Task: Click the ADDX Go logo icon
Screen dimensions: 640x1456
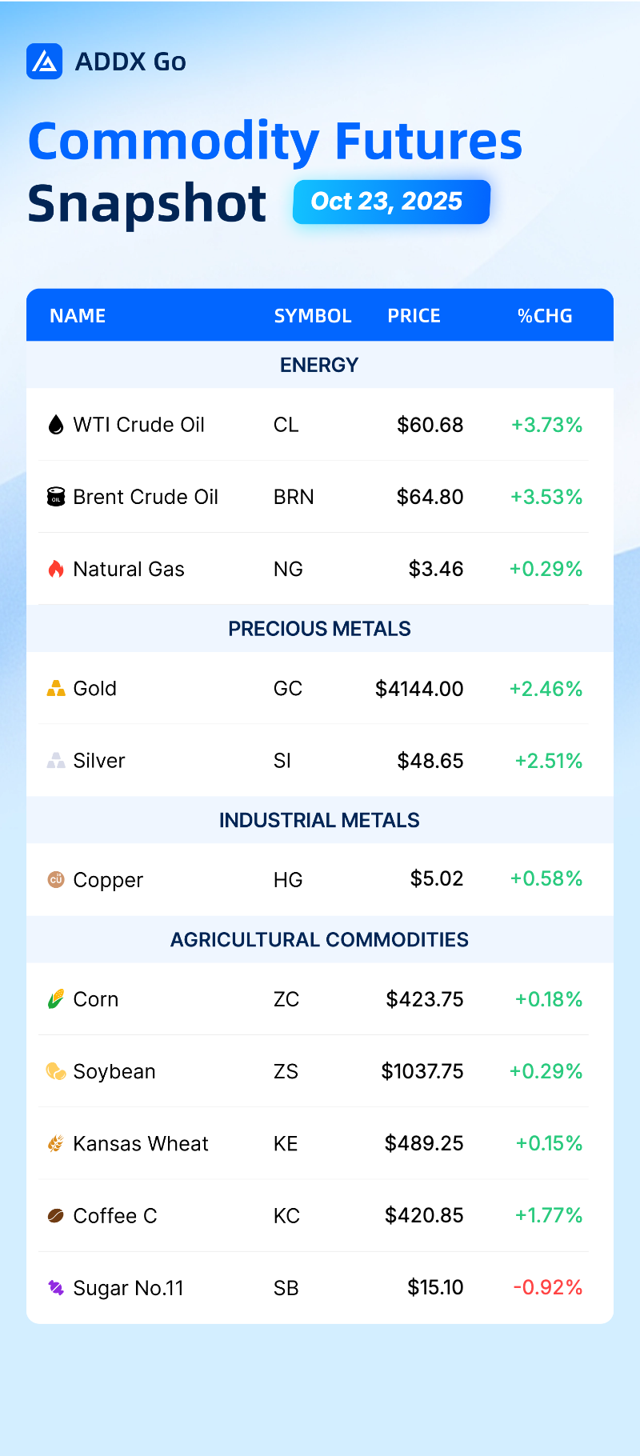Action: pos(45,62)
